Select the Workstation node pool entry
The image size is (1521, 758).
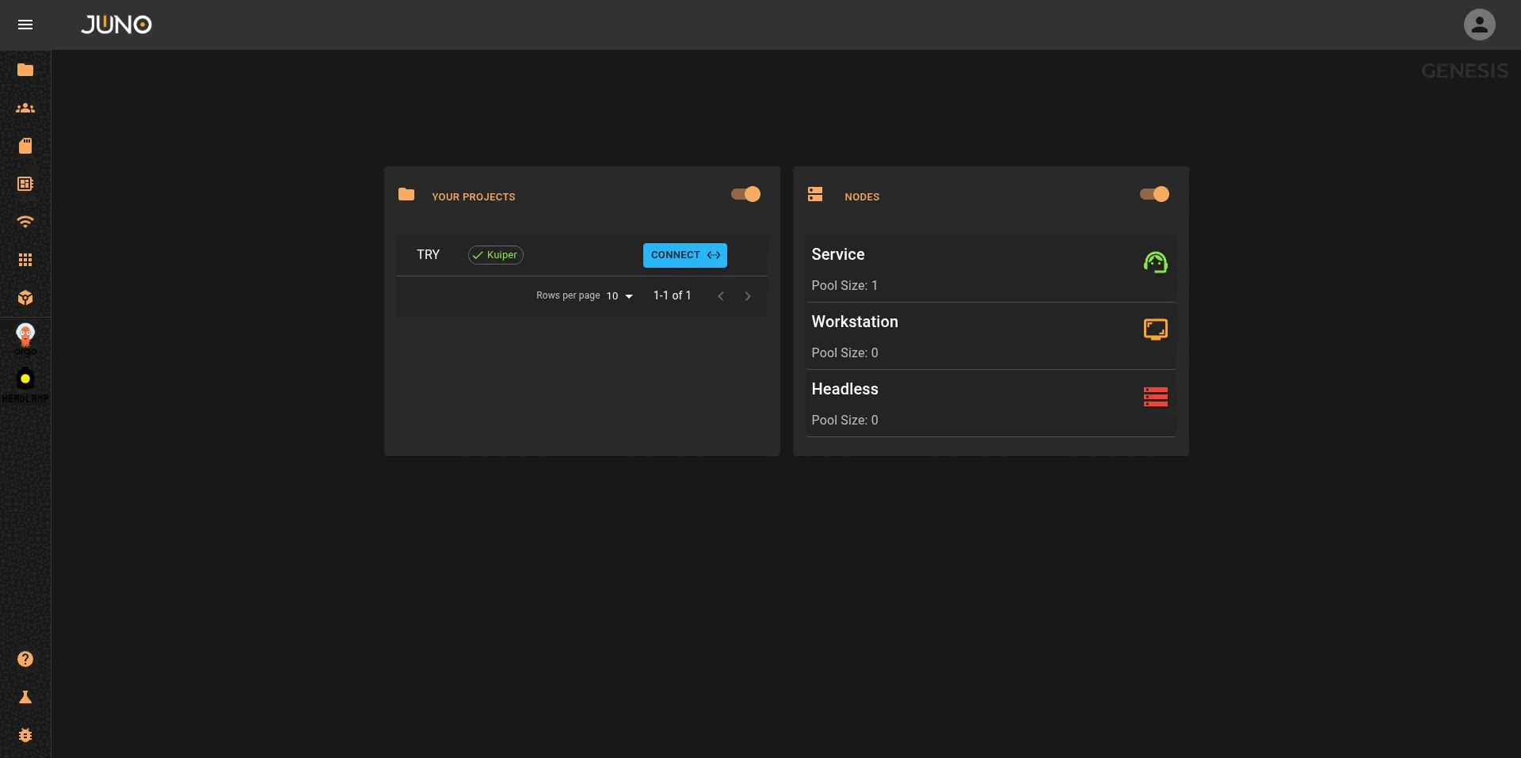pos(990,336)
